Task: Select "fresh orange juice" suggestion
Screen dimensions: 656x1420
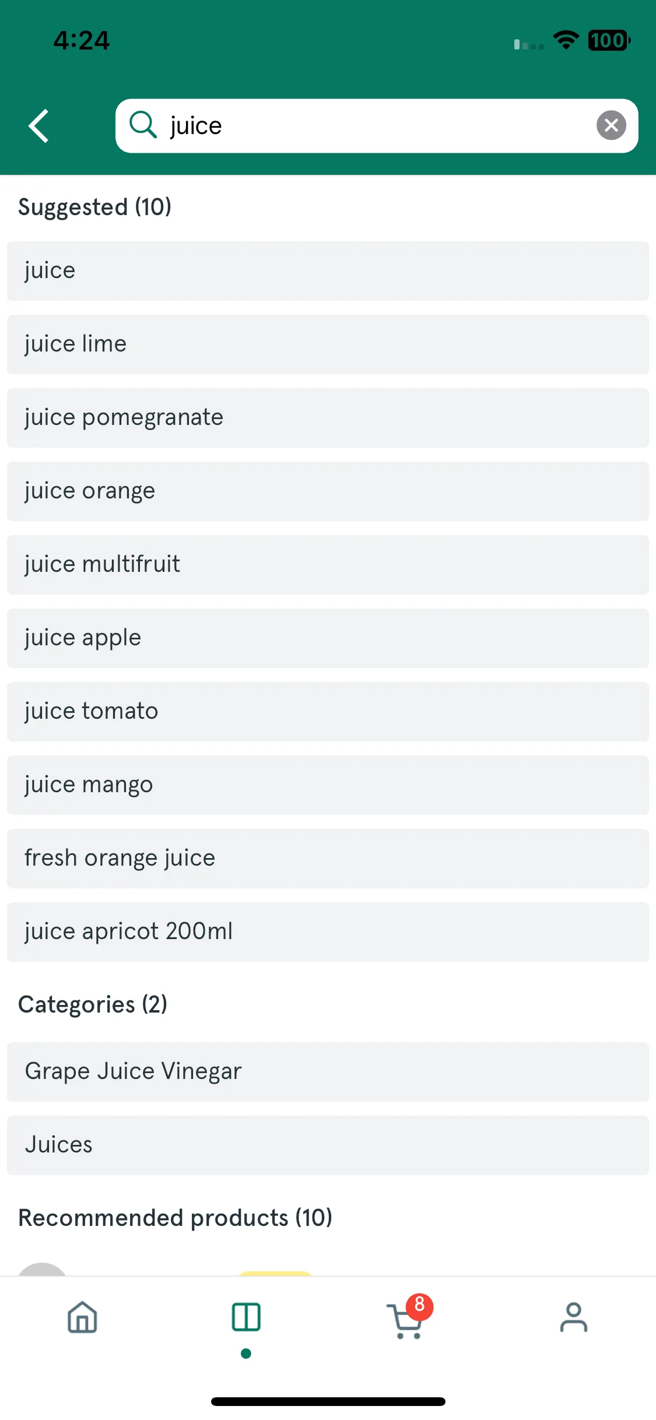Action: 328,859
